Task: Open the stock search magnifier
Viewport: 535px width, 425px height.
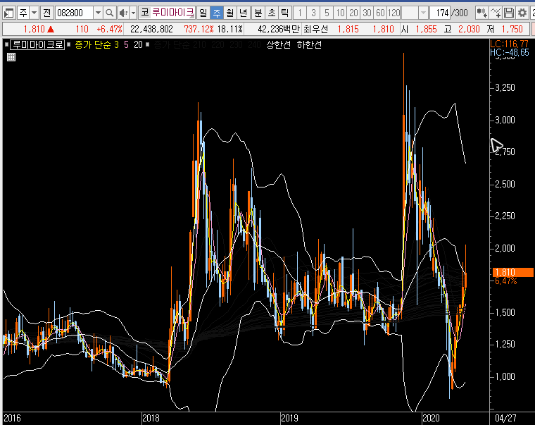Action: coord(109,13)
